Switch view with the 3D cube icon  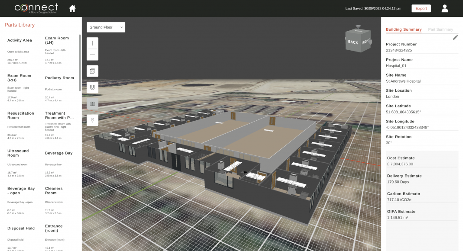pyautogui.click(x=92, y=71)
